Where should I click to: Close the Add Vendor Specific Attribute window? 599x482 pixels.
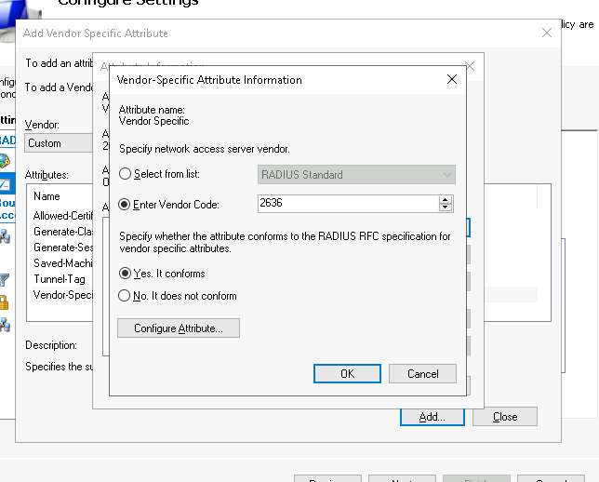(x=547, y=33)
